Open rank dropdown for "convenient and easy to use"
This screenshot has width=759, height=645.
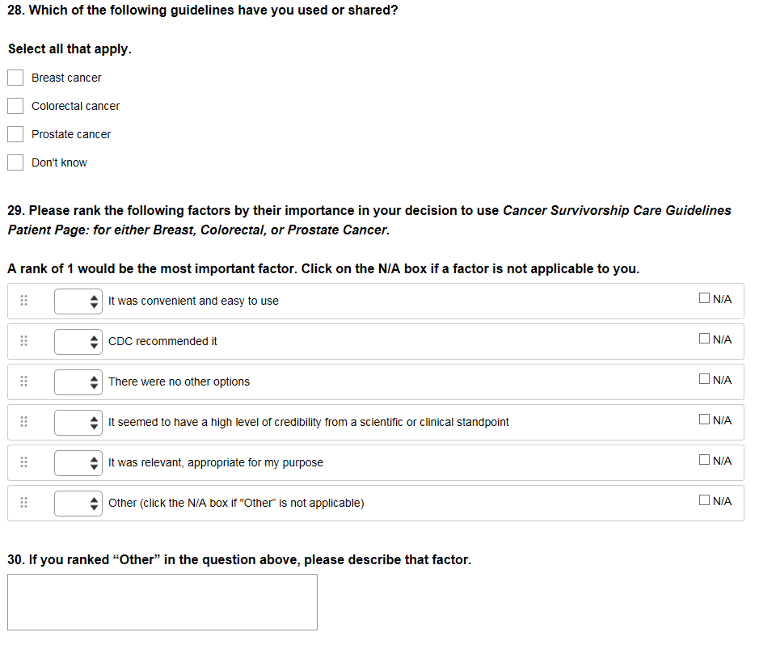point(78,301)
